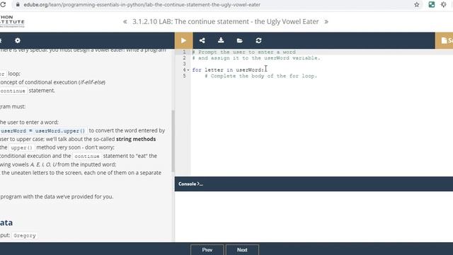Click the Prev button
Viewport: 453px width, 255px height.
pyautogui.click(x=207, y=250)
